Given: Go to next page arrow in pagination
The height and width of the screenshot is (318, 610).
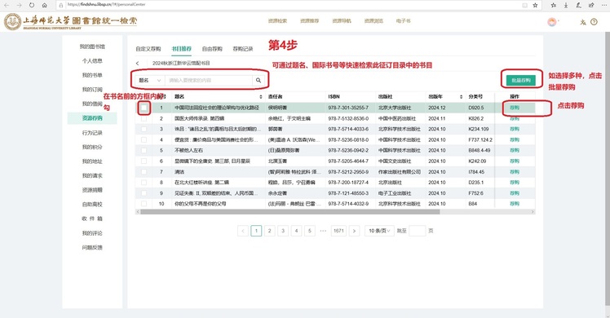Looking at the screenshot, I should coord(354,231).
